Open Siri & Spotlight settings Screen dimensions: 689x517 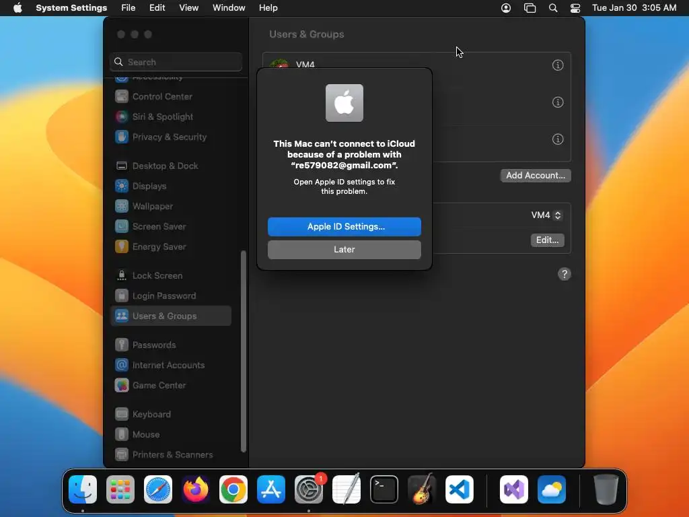pos(171,116)
